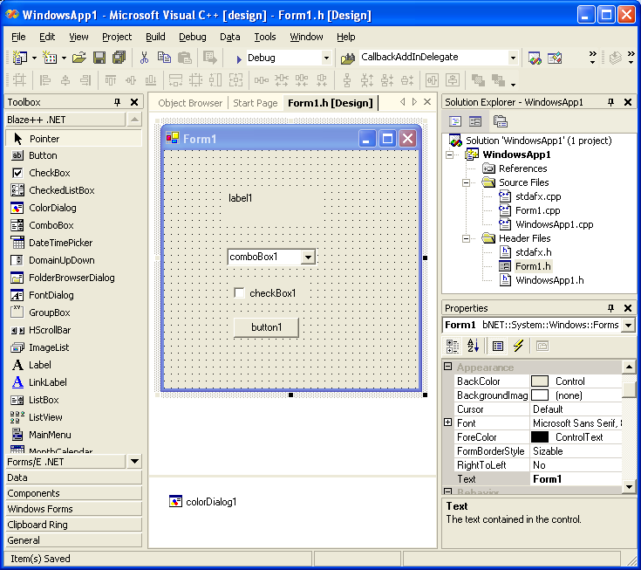Click the Copy toolbar icon
This screenshot has height=570, width=641.
164,58
